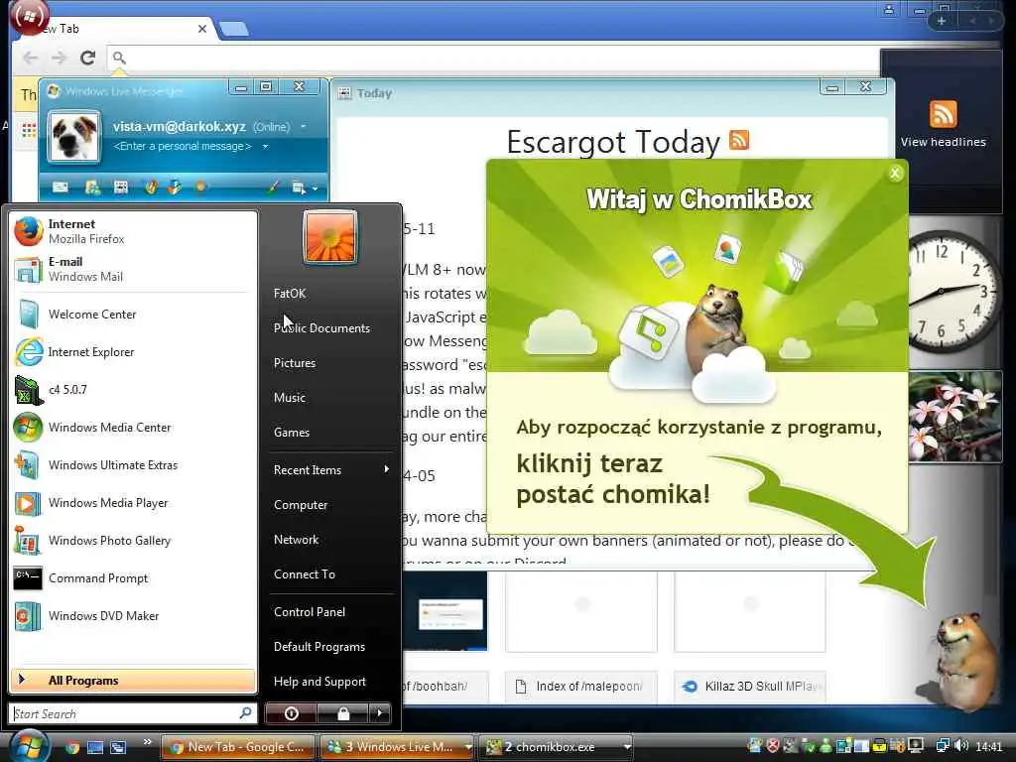This screenshot has width=1016, height=762.
Task: Open Windows Ultimate Extras
Action: [x=133, y=464]
